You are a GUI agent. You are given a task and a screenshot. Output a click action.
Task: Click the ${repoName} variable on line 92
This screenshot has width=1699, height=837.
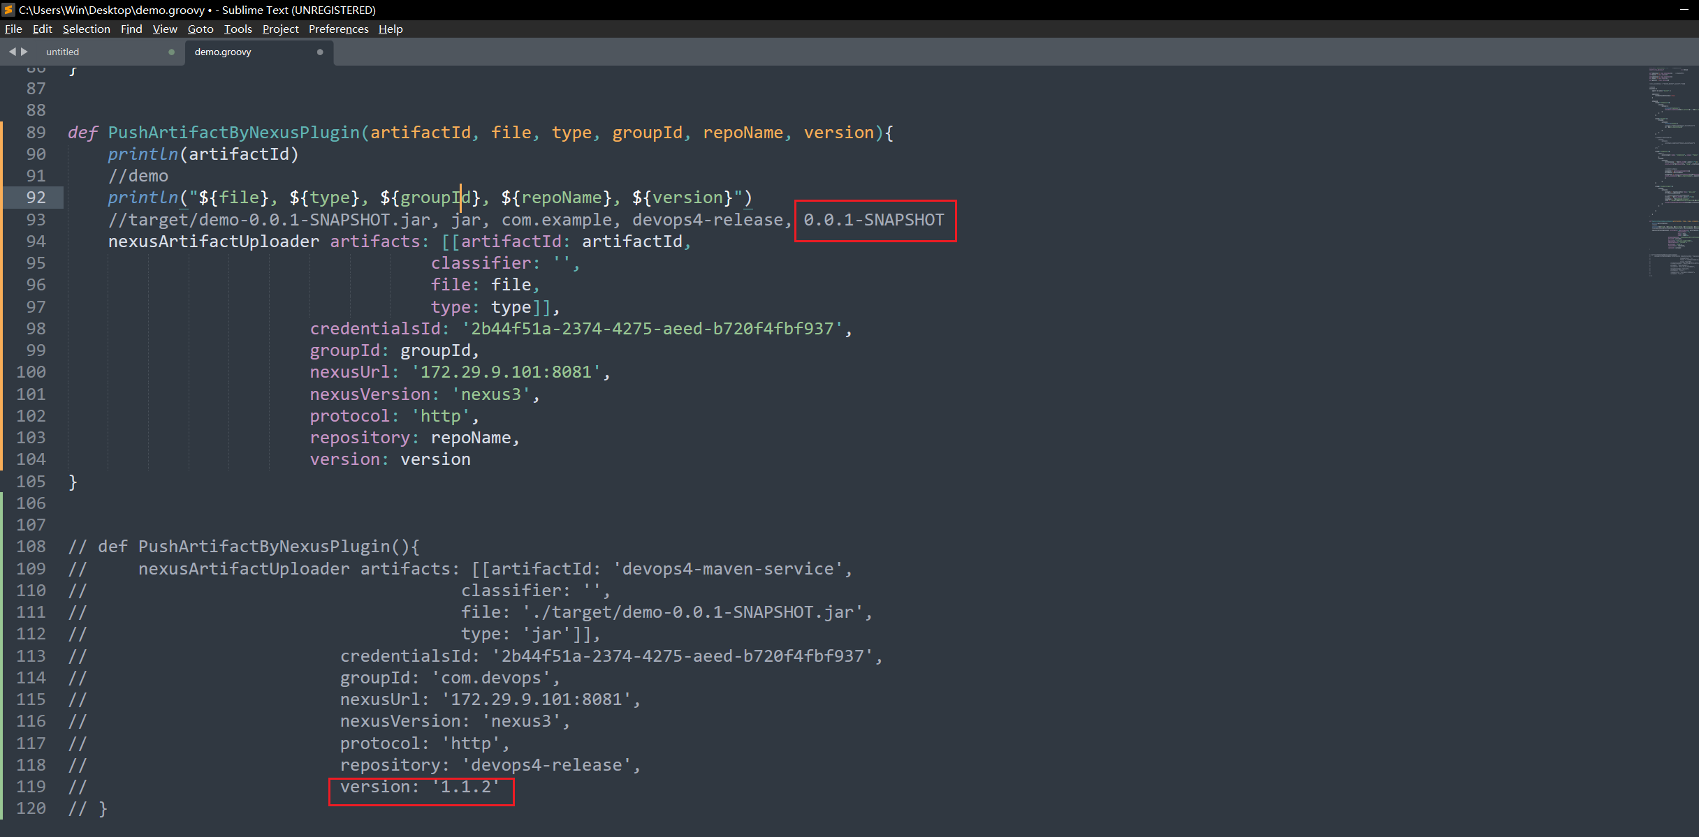(x=555, y=198)
